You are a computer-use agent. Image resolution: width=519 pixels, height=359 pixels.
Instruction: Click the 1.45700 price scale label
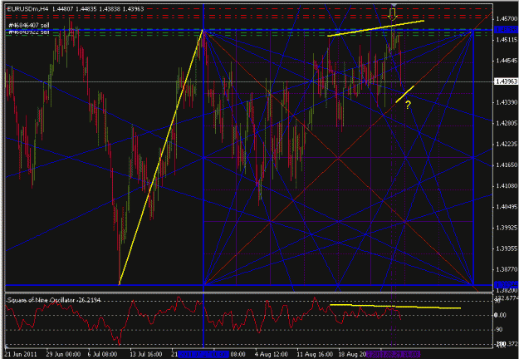[507, 19]
